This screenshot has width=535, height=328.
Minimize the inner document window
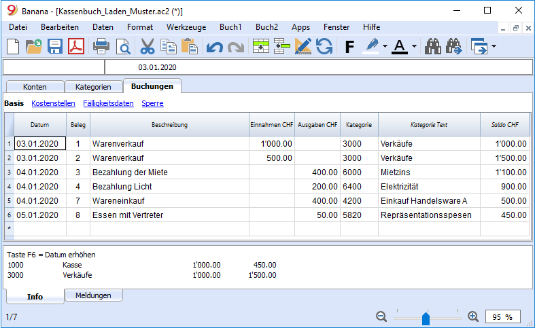click(503, 29)
